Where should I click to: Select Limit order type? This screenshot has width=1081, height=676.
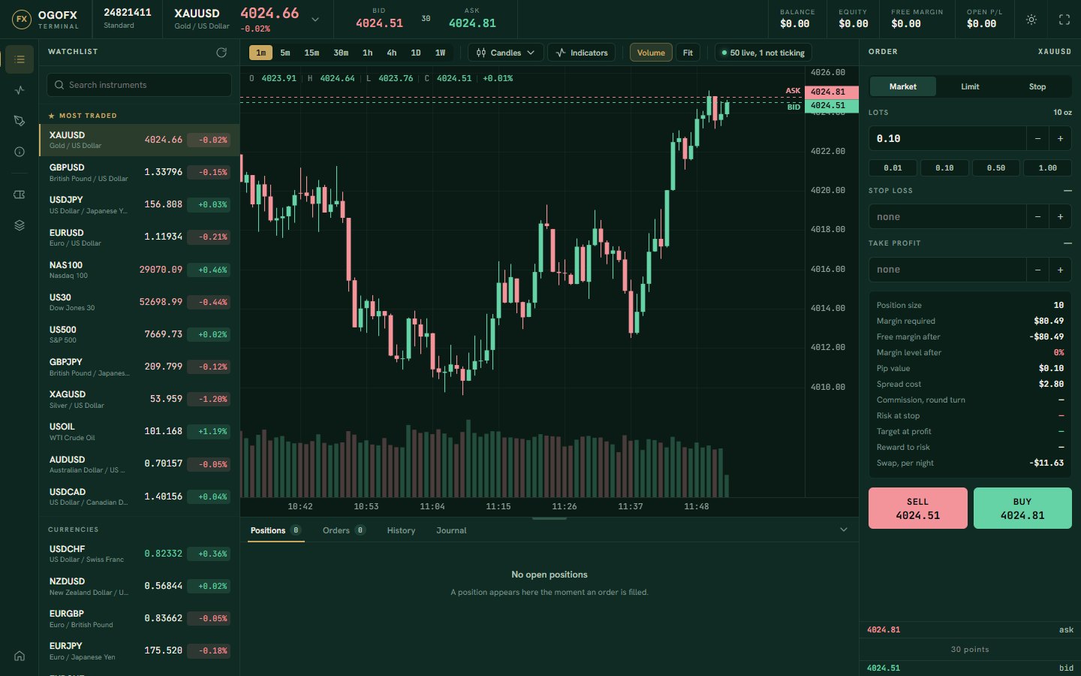coord(970,86)
